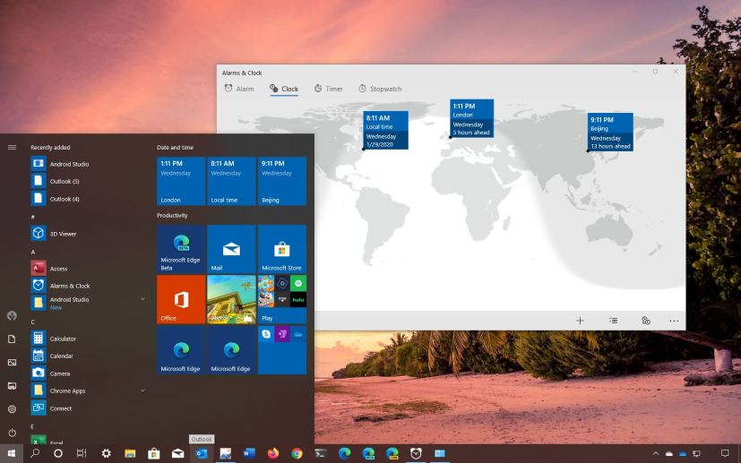Viewport: 741px width, 463px height.
Task: Launch Google Chrome from the taskbar
Action: coord(297,453)
